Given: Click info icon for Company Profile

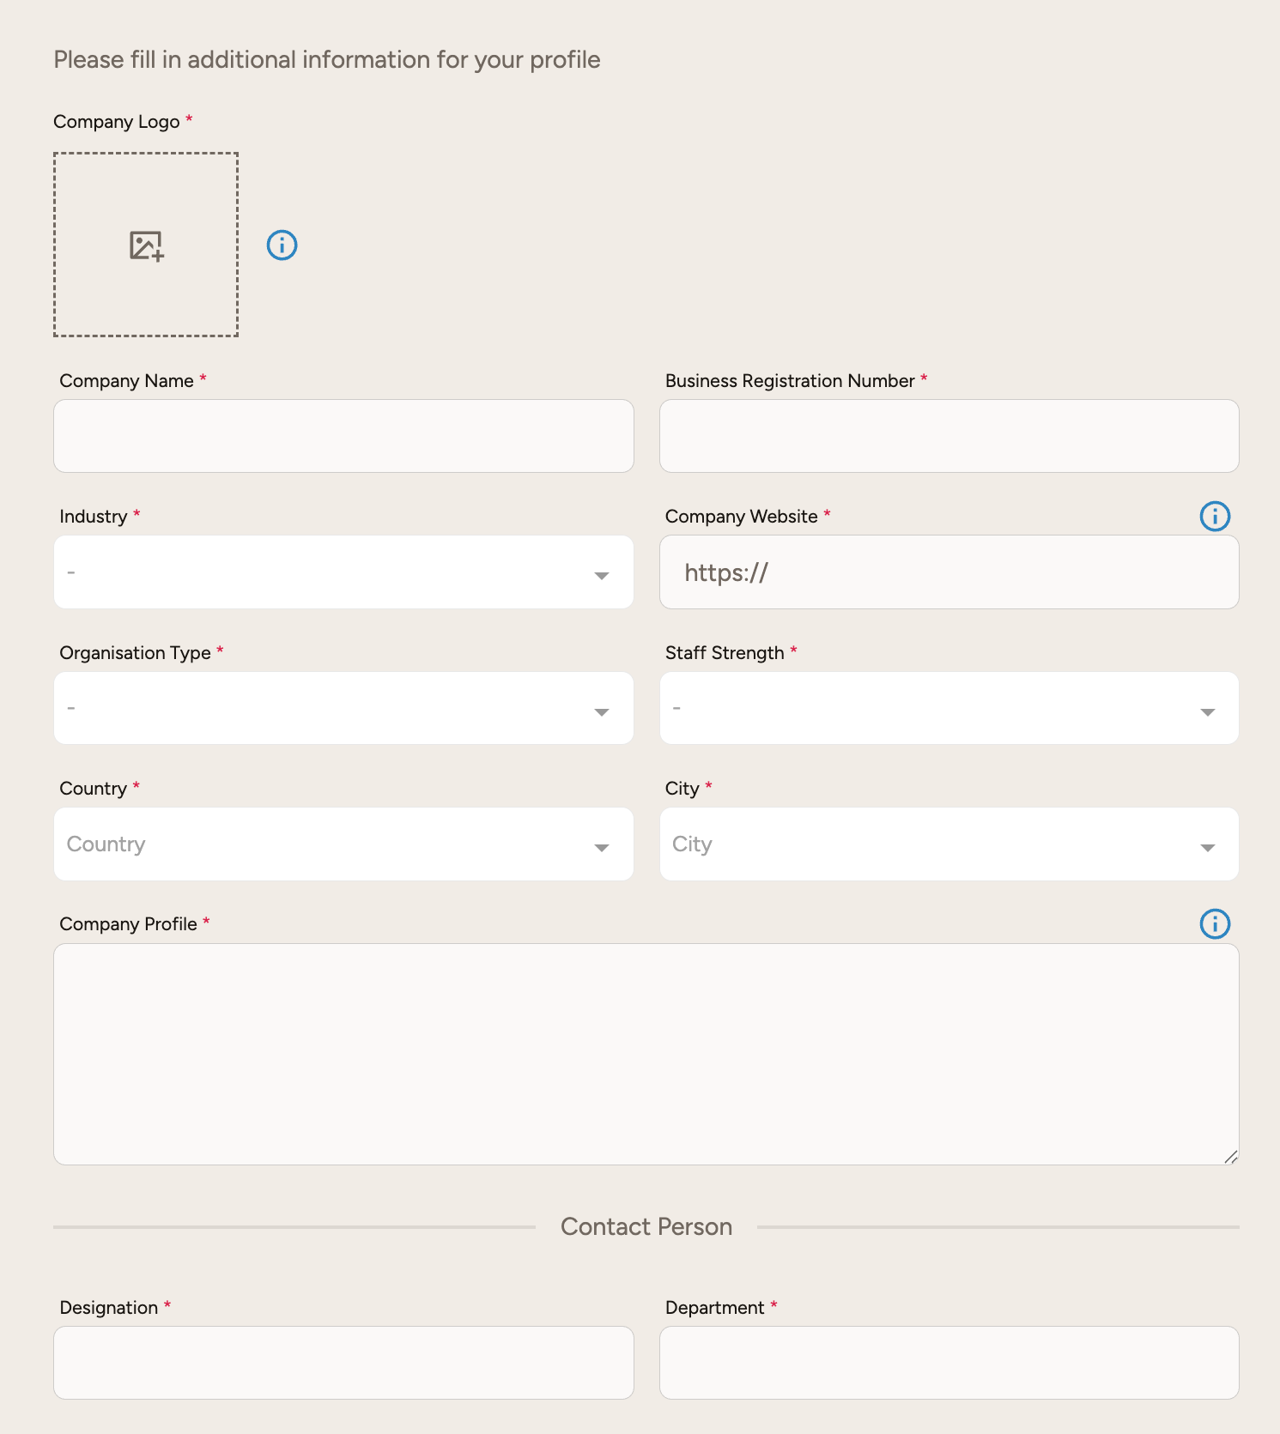Looking at the screenshot, I should tap(1214, 924).
